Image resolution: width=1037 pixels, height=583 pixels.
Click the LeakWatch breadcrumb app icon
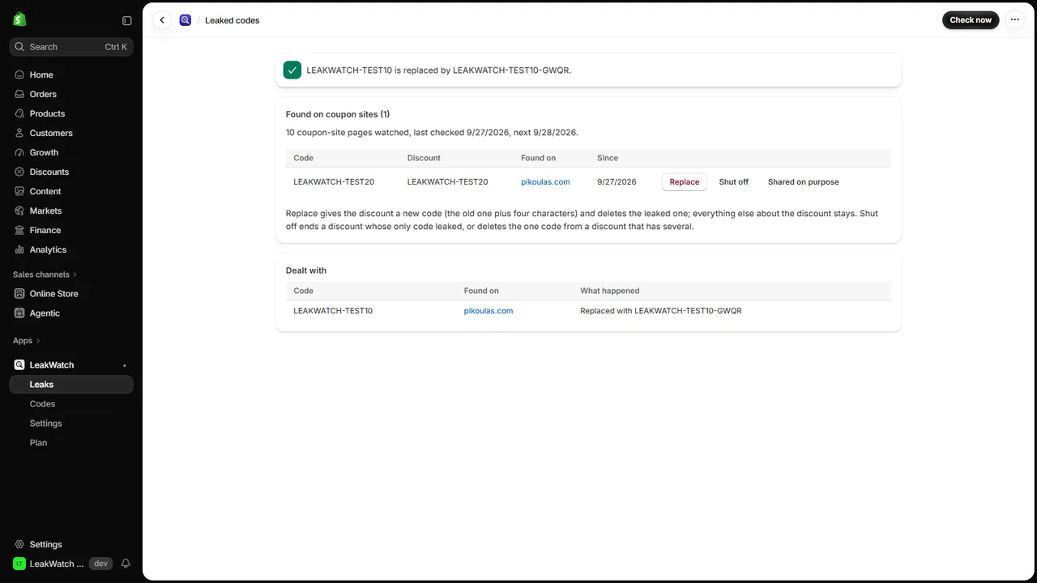186,20
